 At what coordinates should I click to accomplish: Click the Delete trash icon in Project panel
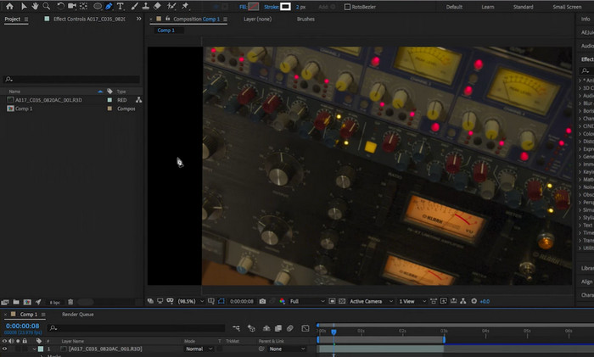coord(70,302)
